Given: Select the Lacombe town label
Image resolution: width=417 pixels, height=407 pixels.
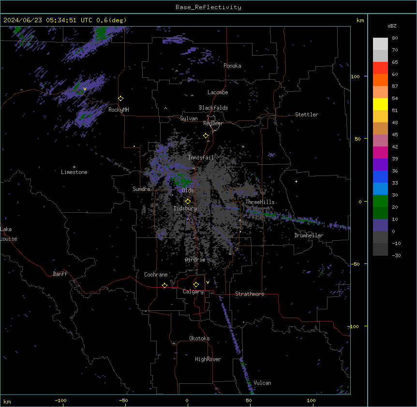Looking at the screenshot, I should [218, 92].
